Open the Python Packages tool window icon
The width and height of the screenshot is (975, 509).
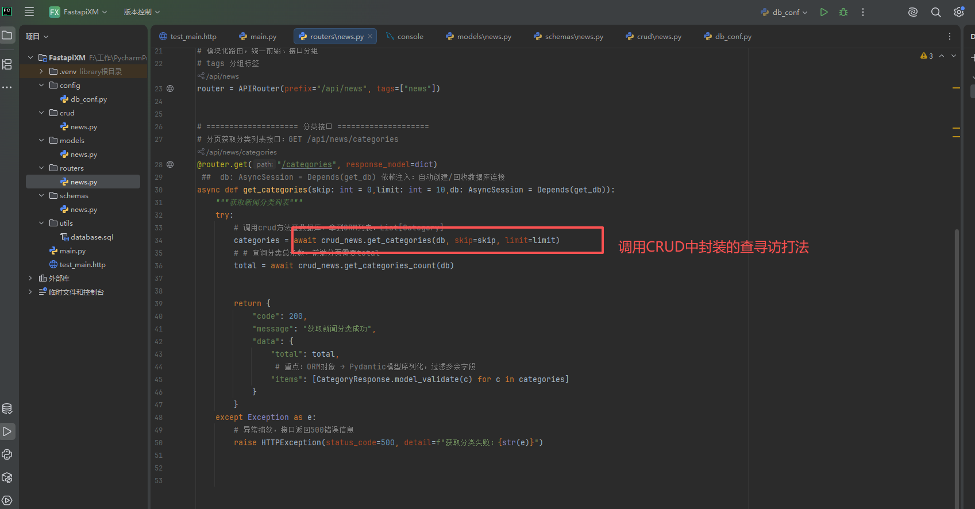(x=7, y=477)
